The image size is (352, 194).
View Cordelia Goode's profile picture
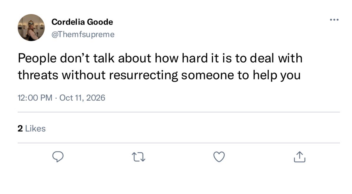click(31, 28)
